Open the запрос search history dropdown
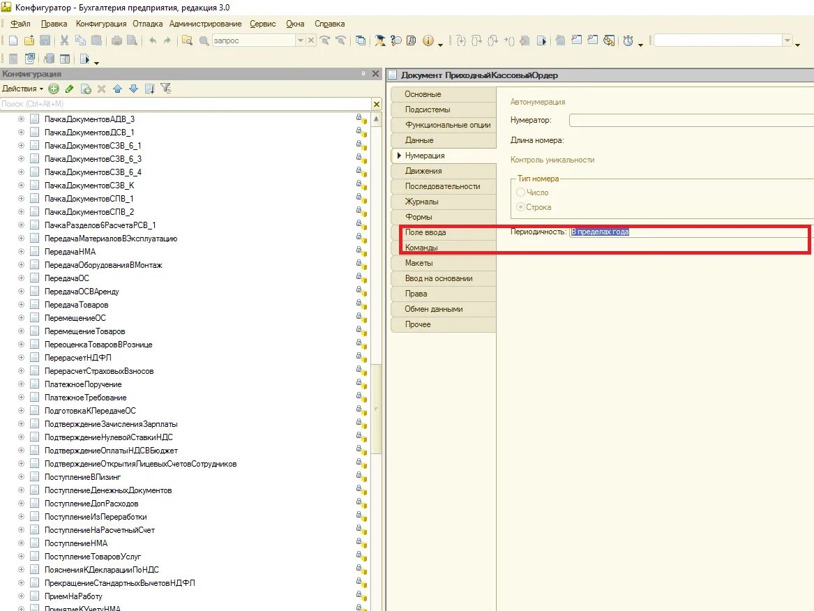The width and height of the screenshot is (814, 611). 300,40
